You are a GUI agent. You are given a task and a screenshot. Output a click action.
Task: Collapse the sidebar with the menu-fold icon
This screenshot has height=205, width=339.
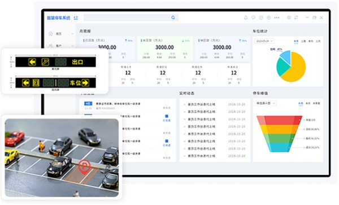point(76,18)
